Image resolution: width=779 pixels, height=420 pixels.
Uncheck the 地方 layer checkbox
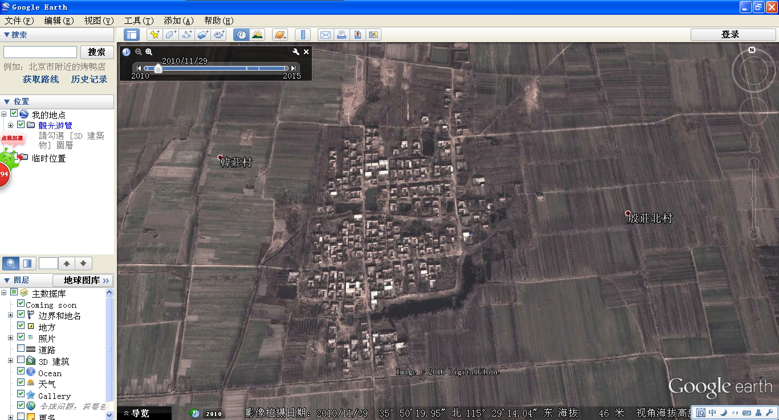[x=21, y=326]
